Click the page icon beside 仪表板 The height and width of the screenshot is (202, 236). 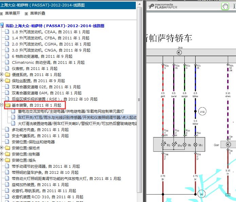tap(7, 68)
